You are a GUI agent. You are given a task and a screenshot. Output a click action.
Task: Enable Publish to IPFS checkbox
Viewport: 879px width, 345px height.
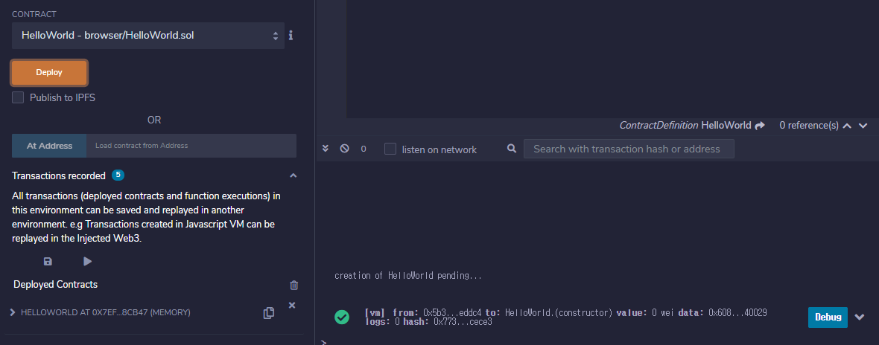(18, 98)
